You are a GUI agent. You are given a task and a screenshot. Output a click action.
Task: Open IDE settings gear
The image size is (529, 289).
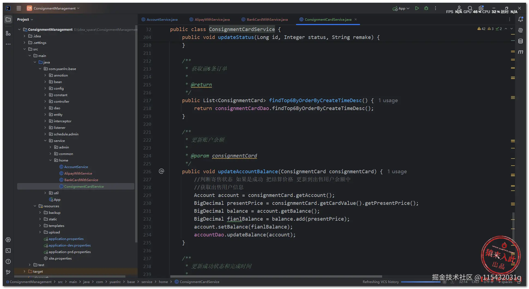coord(481,8)
